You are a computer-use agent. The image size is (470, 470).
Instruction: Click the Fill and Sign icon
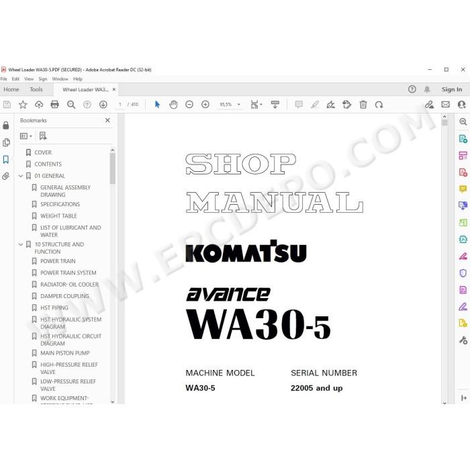331,105
